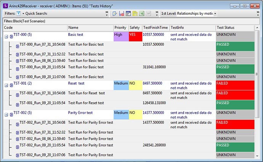Click the greyed Word export icon

point(148,13)
